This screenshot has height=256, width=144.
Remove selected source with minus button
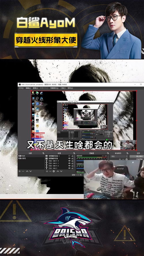pyautogui.click(x=50, y=171)
